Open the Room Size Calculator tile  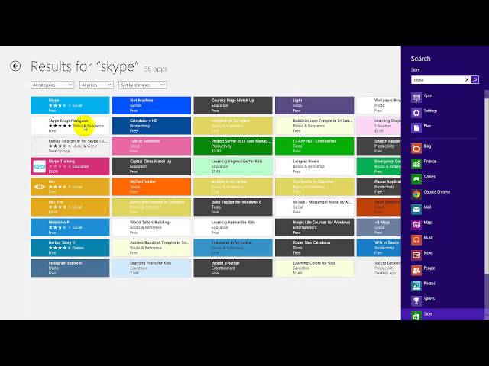pyautogui.click(x=314, y=248)
